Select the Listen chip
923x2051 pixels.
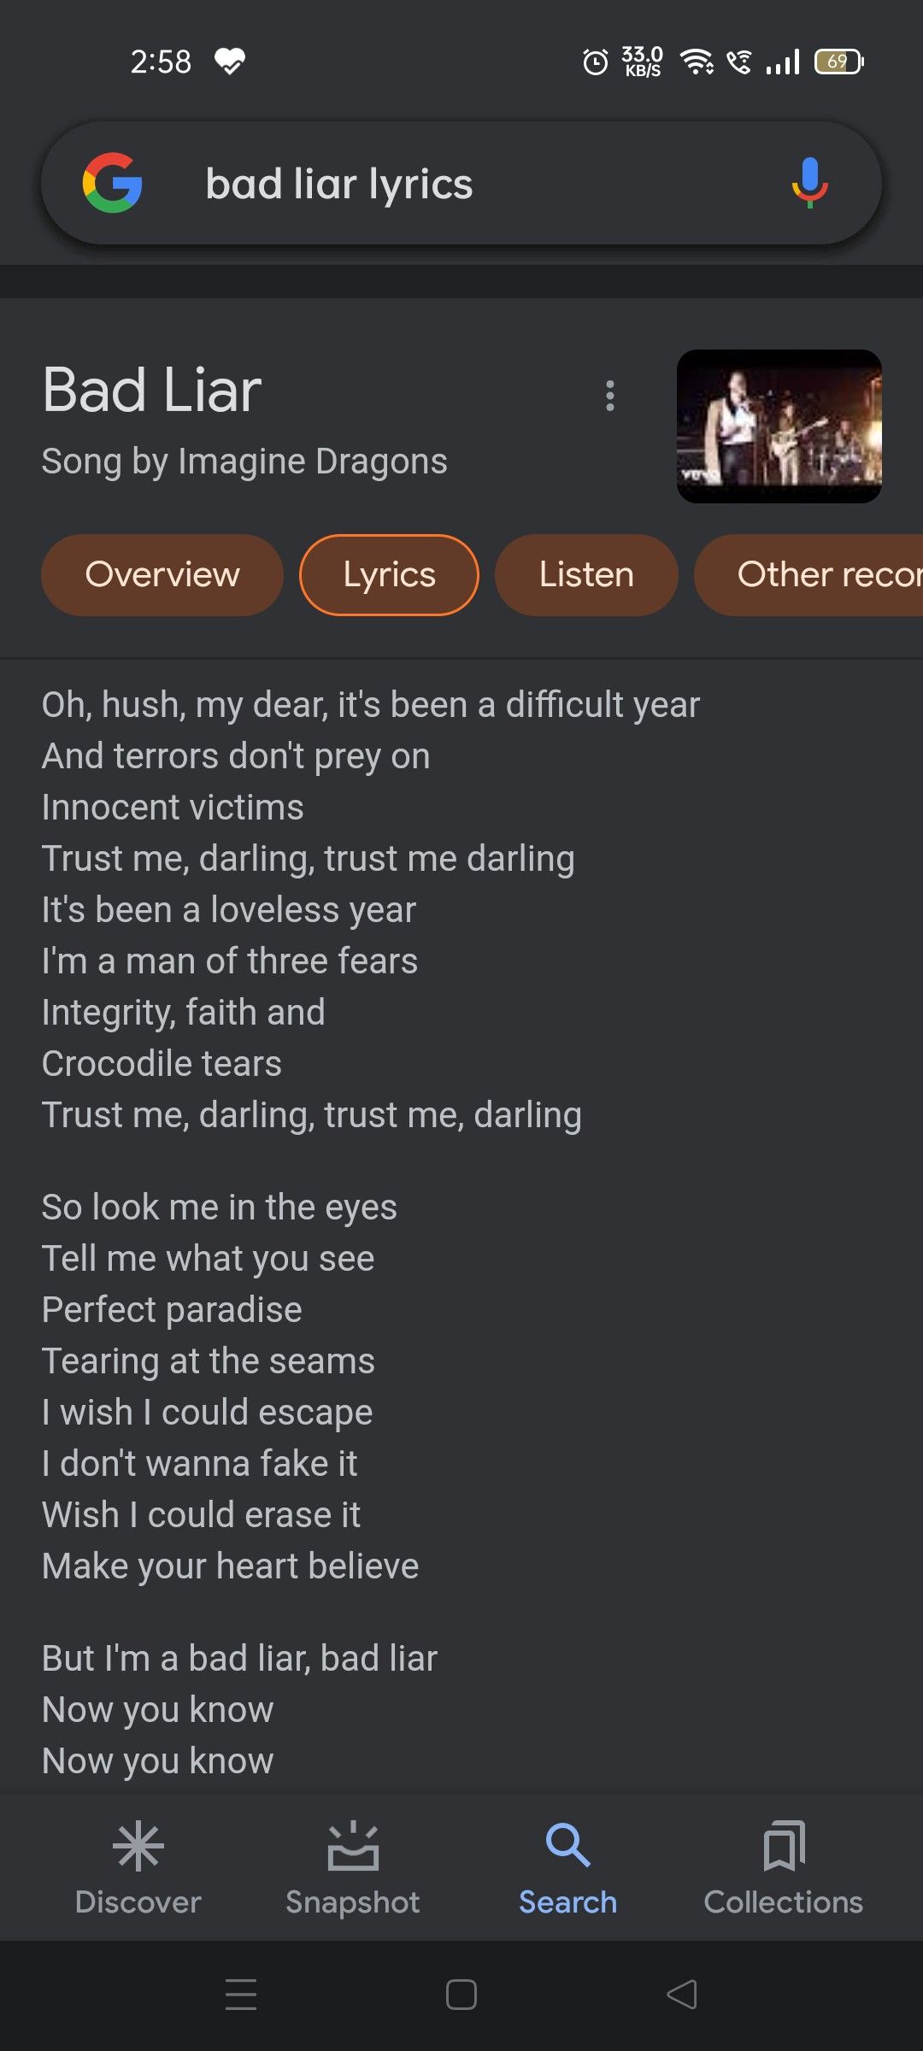click(585, 574)
